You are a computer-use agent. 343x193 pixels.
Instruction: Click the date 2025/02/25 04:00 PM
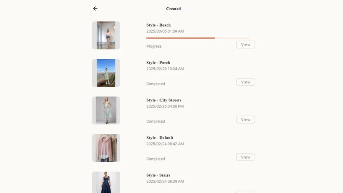[165, 106]
